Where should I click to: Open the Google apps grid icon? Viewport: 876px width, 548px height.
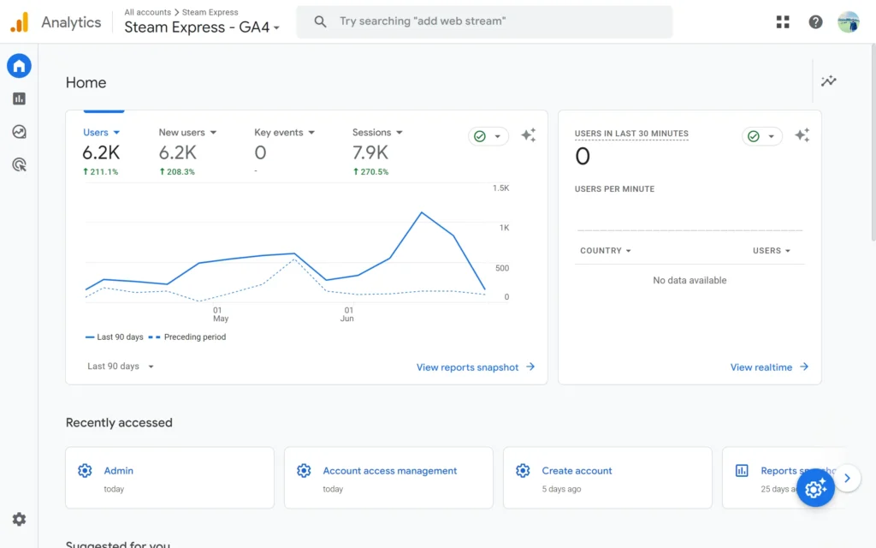(783, 22)
